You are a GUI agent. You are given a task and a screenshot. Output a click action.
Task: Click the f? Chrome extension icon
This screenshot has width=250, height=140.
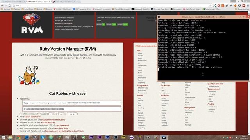227,5
